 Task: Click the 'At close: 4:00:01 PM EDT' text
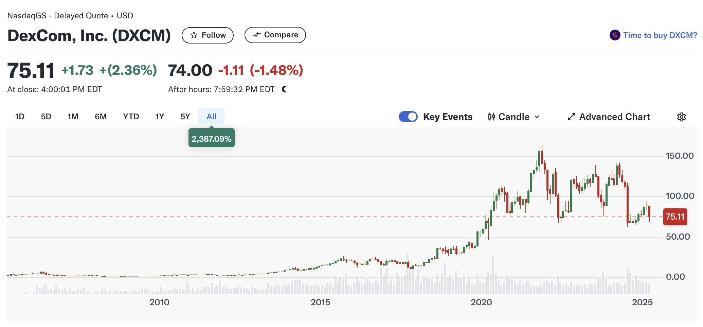[x=55, y=89]
